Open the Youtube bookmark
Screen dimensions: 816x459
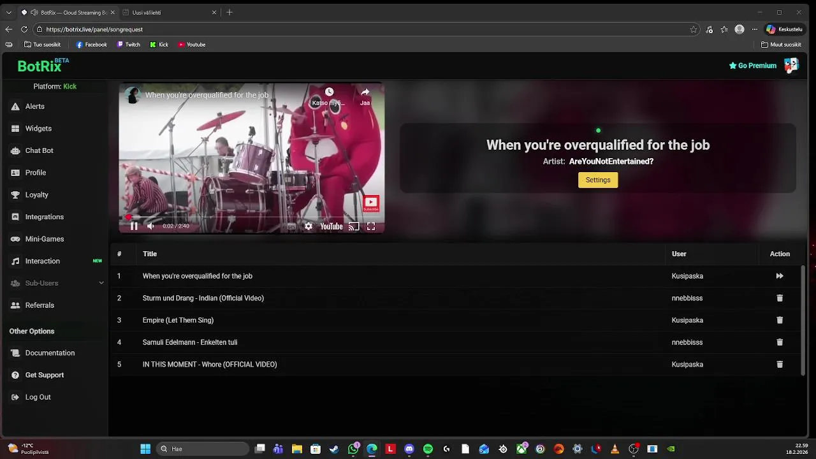192,45
